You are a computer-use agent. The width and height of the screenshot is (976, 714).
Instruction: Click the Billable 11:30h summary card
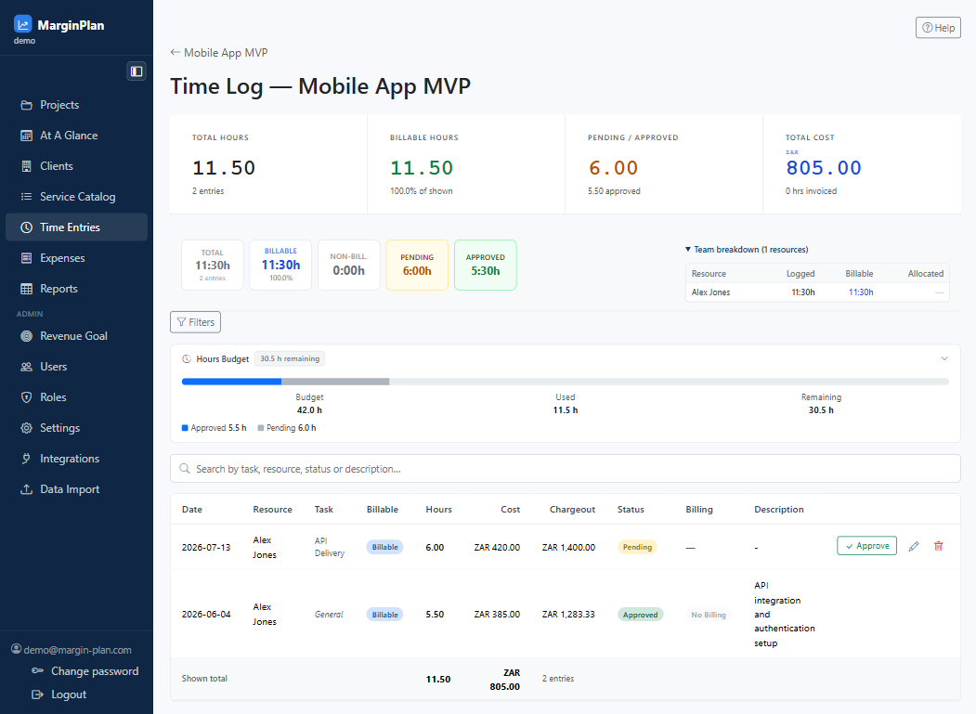tap(280, 266)
